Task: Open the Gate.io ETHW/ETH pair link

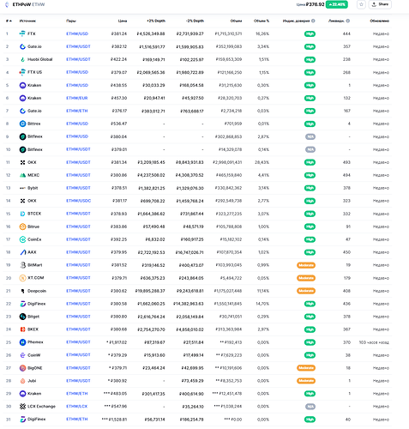Action: [x=77, y=111]
